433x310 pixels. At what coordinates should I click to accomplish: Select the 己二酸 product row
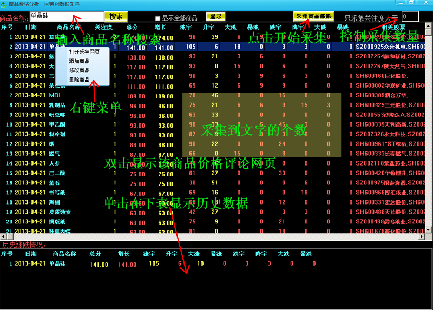(x=213, y=173)
